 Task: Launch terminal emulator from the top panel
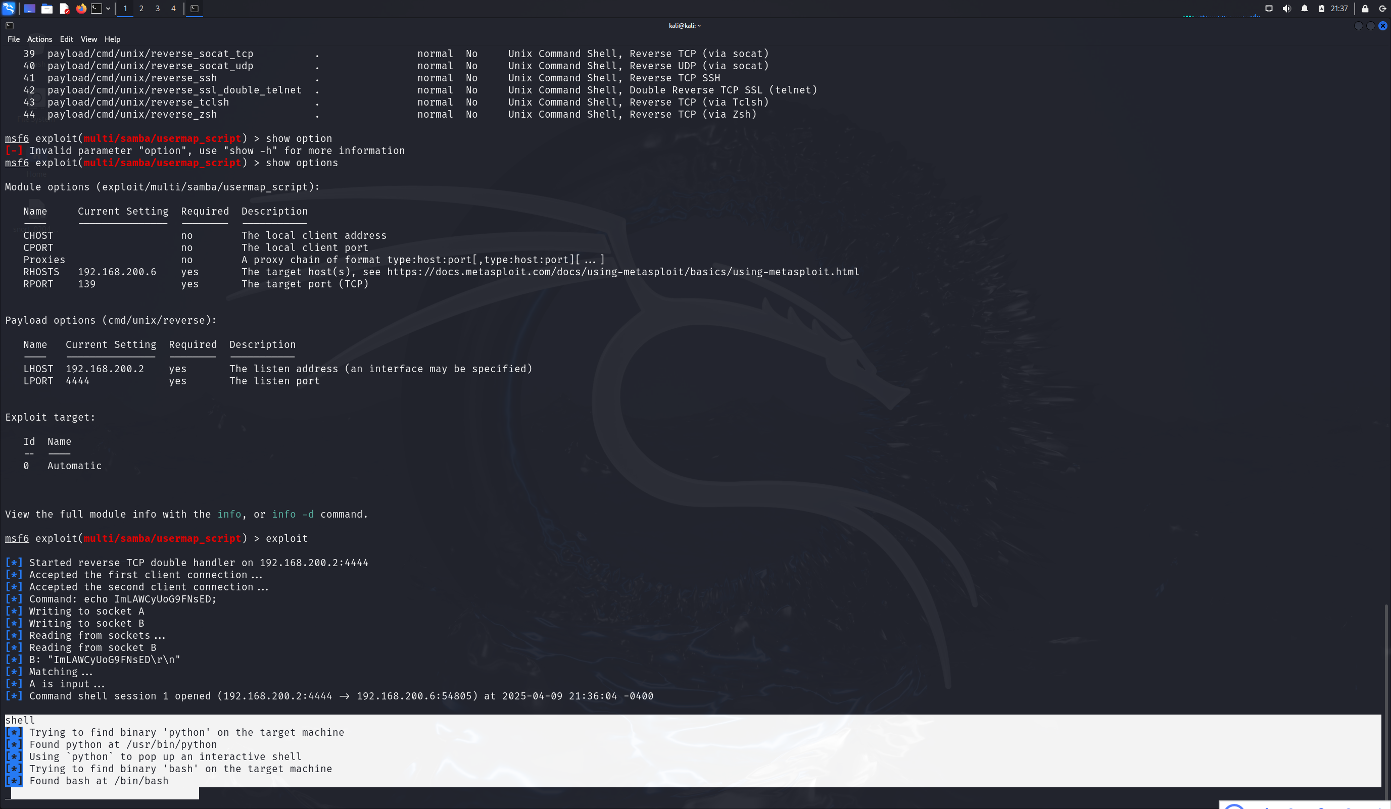tap(97, 8)
